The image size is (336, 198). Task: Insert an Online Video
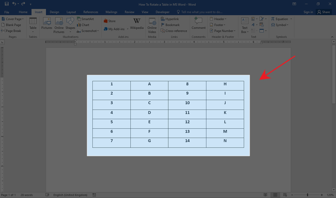[x=152, y=25]
